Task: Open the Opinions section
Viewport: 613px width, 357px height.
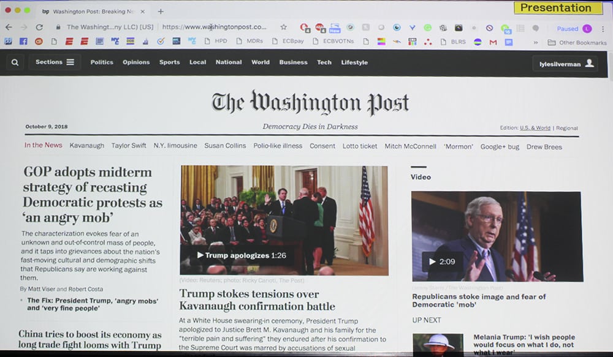Action: [136, 62]
